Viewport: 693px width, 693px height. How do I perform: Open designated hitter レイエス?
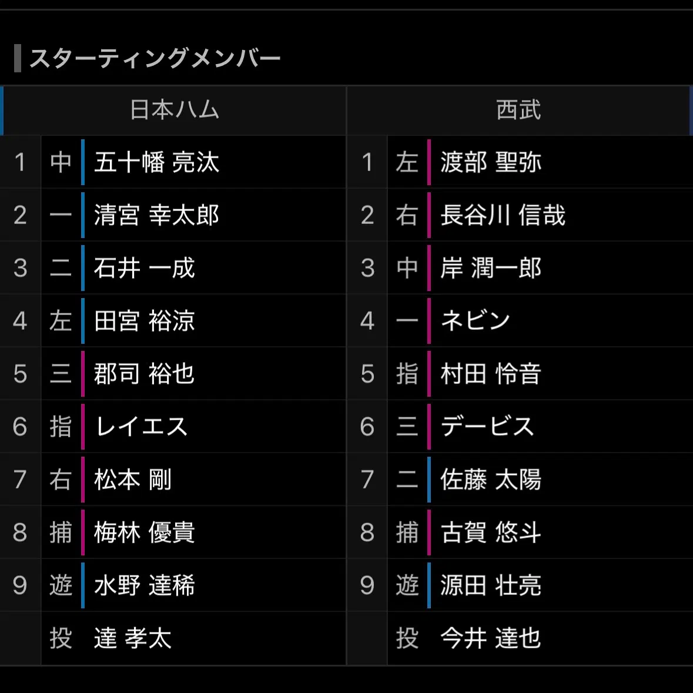coord(142,427)
